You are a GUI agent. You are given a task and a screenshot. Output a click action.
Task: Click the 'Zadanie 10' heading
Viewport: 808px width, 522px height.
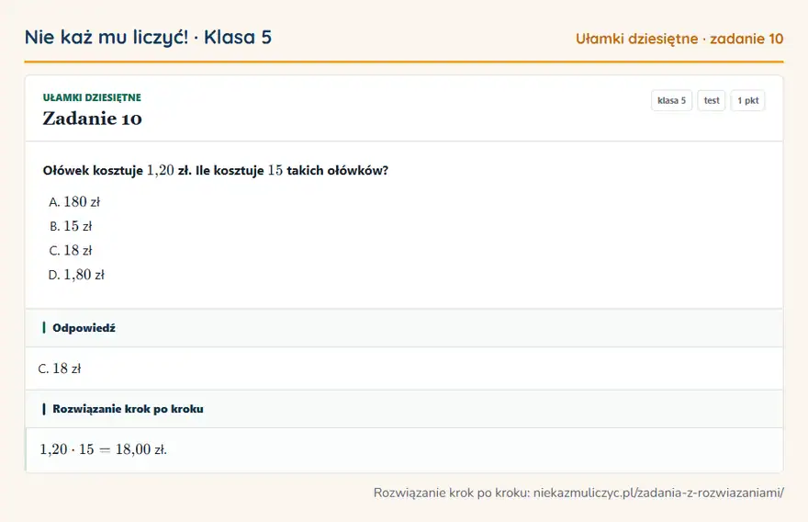coord(92,119)
